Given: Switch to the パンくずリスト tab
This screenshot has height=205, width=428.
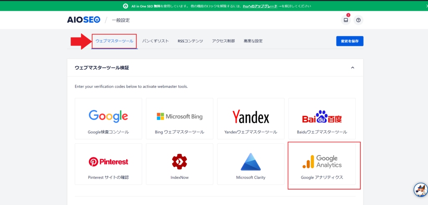Looking at the screenshot, I should (155, 41).
